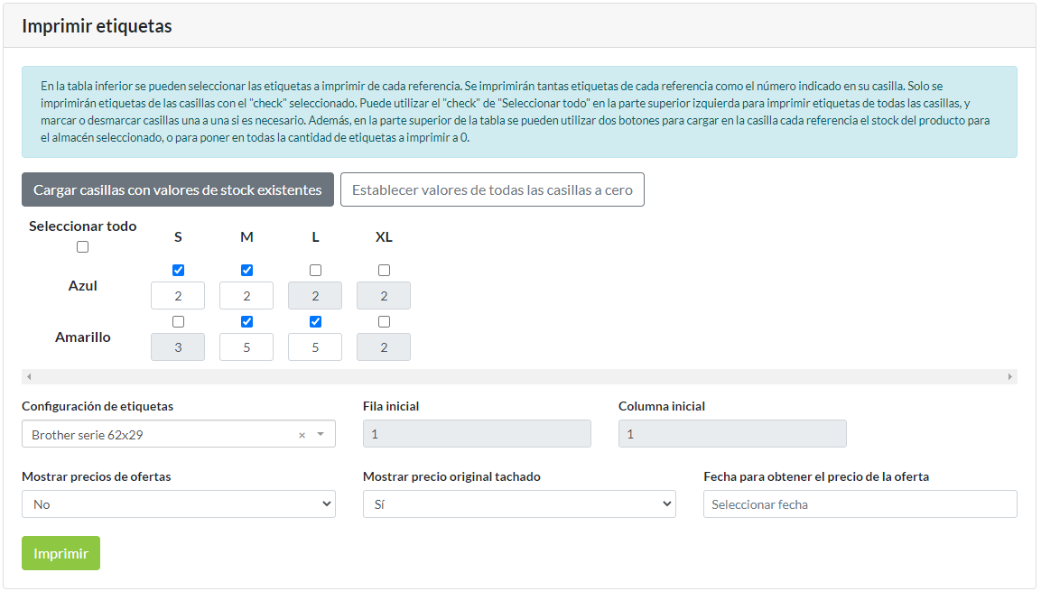Click the horizontal scrollbar left arrow
Screen dimensions: 1041x591
coord(29,376)
